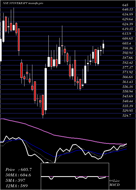Click the 634.89 price axis label
This screenshot has width=136, height=190.
pos(128,15)
